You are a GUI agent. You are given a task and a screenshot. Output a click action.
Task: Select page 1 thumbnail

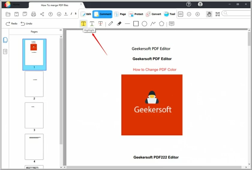[34, 54]
